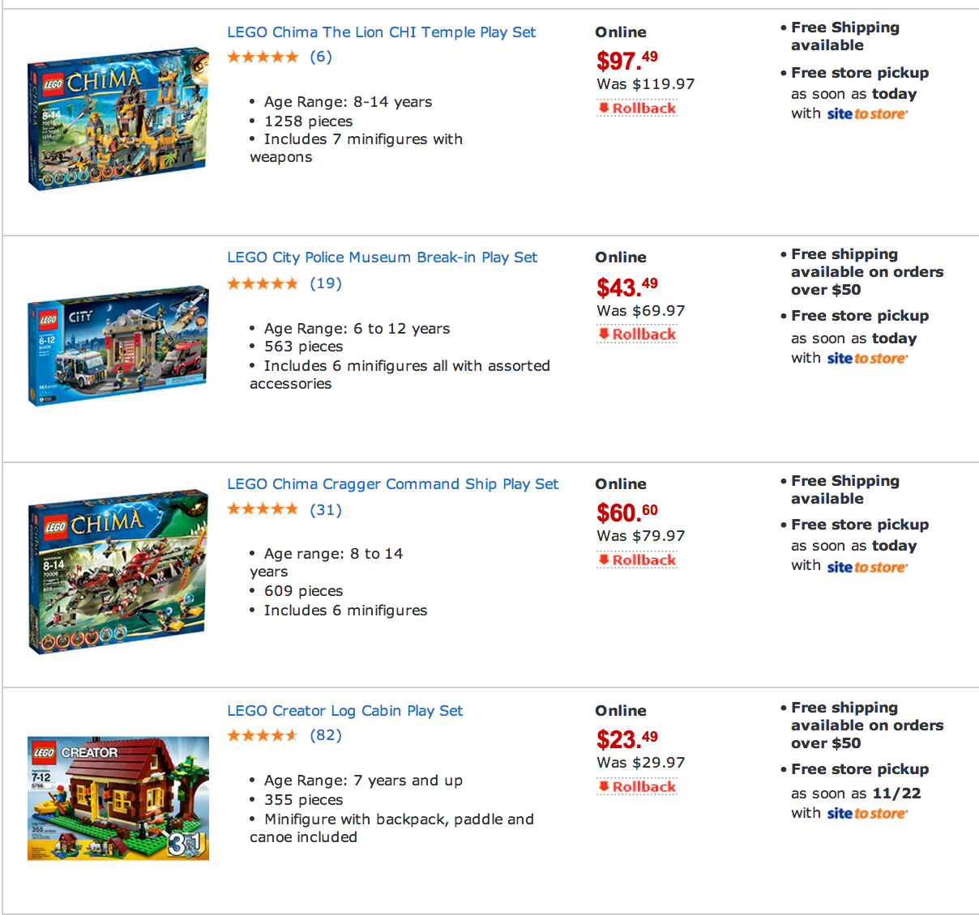Open LEGO City Police Museum Break-in Play Set link
This screenshot has width=979, height=915.
(382, 257)
